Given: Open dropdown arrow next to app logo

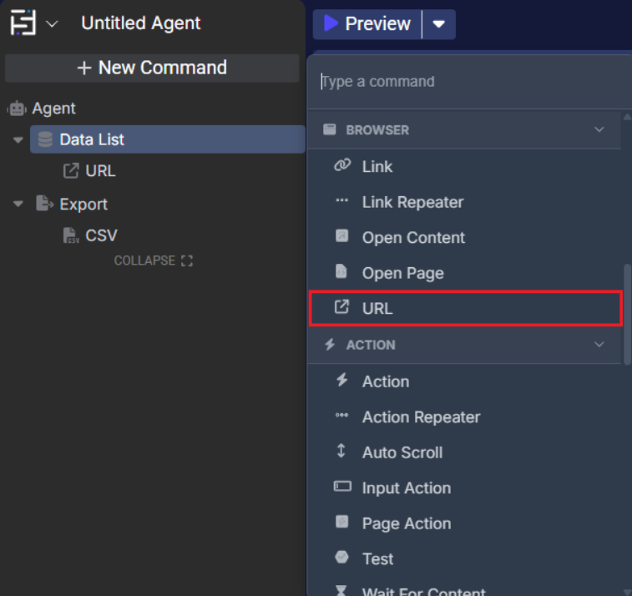Looking at the screenshot, I should (52, 24).
